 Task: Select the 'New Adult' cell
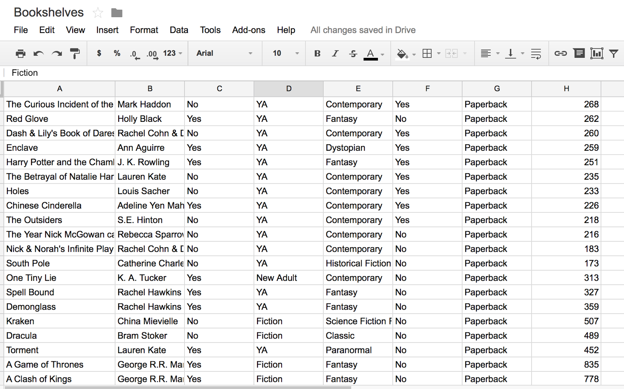289,278
